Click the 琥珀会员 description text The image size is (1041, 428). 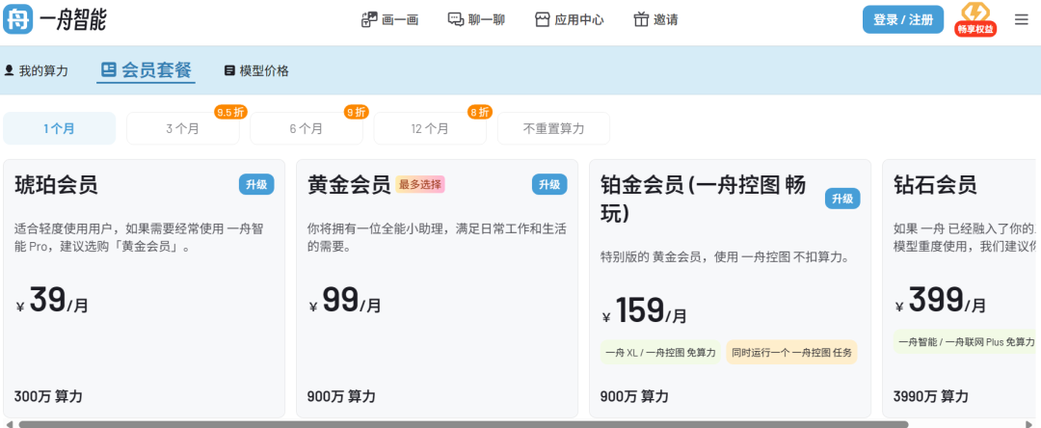coord(140,238)
